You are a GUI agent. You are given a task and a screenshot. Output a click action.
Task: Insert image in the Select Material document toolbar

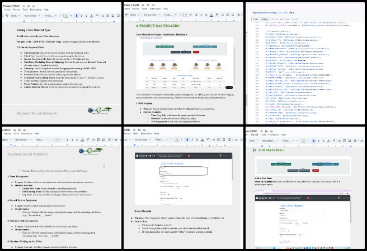click(x=224, y=139)
